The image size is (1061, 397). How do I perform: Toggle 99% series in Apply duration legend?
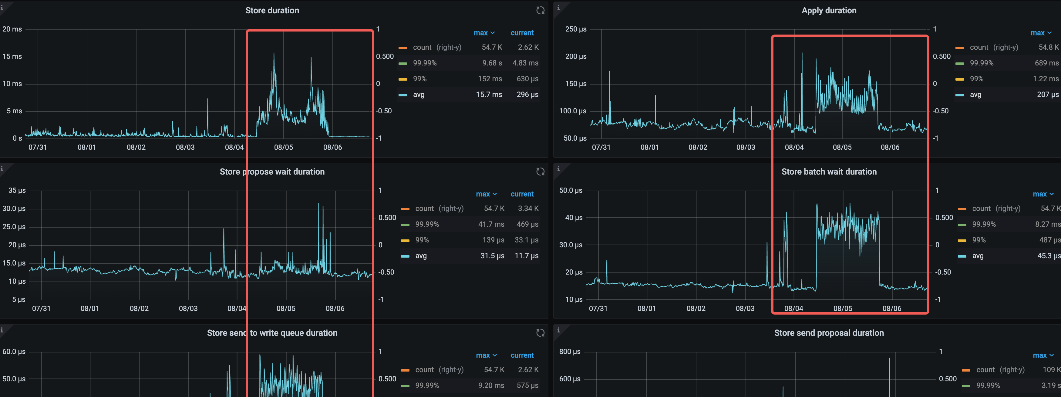coord(977,78)
